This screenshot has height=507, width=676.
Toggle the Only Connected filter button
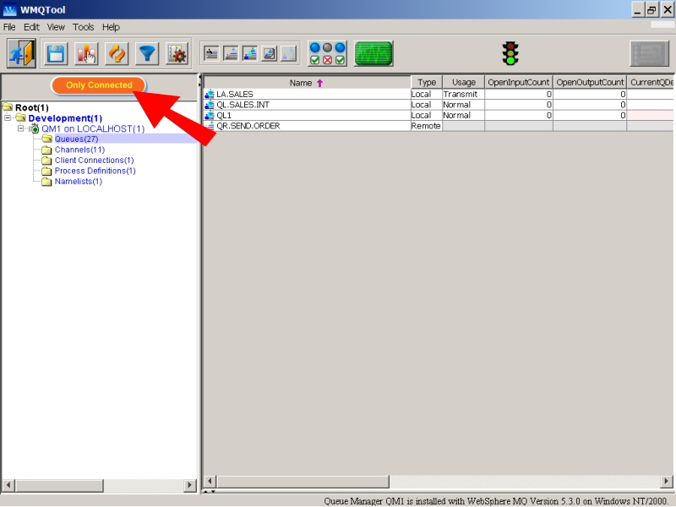99,85
